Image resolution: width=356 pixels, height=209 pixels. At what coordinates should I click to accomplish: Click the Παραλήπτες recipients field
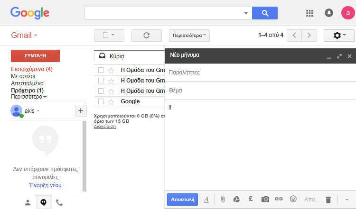pos(261,73)
